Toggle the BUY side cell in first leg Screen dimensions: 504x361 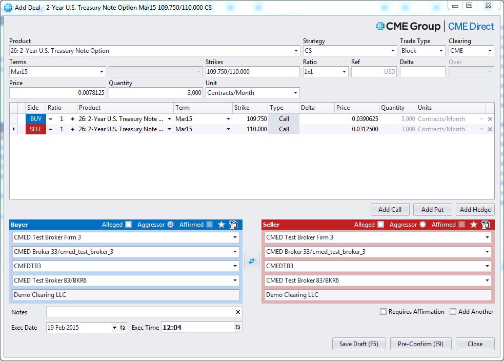click(35, 119)
